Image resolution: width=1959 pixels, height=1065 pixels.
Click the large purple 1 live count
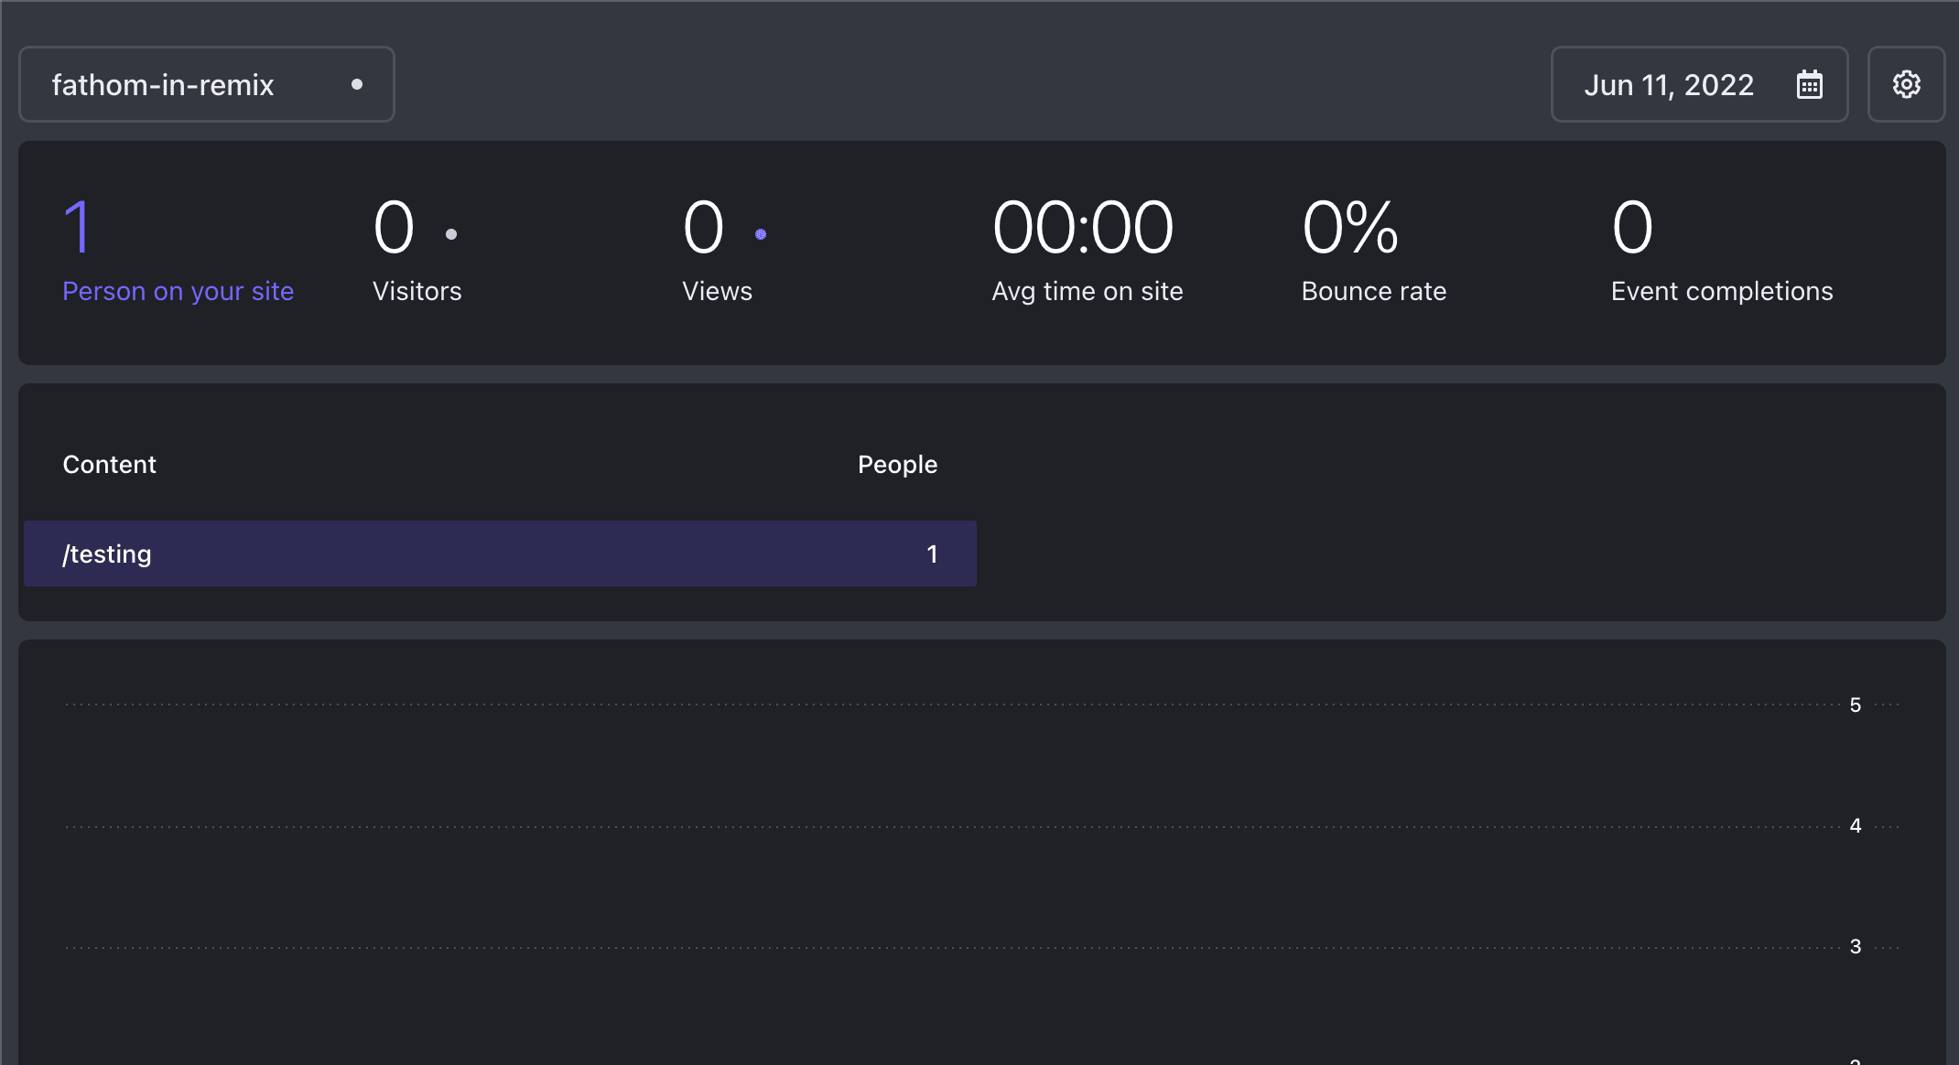point(78,227)
